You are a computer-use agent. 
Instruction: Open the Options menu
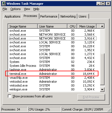click(16, 9)
